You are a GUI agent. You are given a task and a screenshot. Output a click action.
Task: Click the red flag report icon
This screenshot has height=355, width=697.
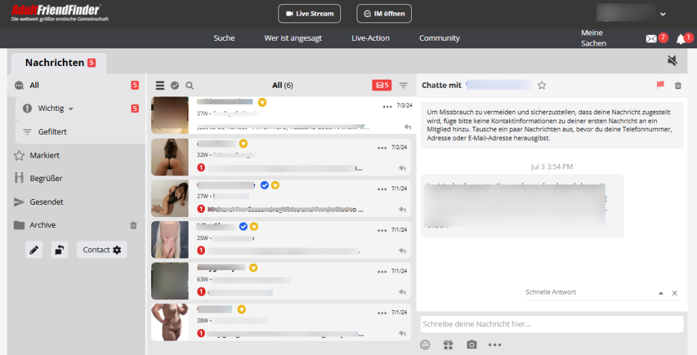(x=660, y=85)
